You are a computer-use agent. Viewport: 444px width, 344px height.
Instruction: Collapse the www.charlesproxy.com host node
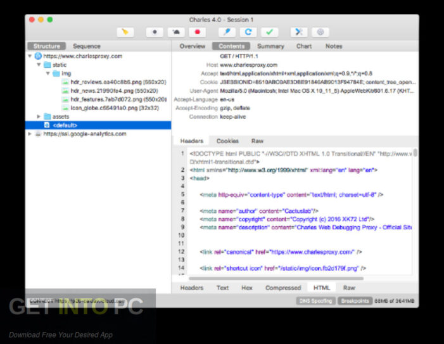click(30, 56)
